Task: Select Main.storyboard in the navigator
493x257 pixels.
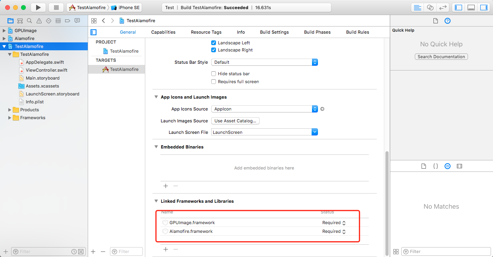Action: 42,78
